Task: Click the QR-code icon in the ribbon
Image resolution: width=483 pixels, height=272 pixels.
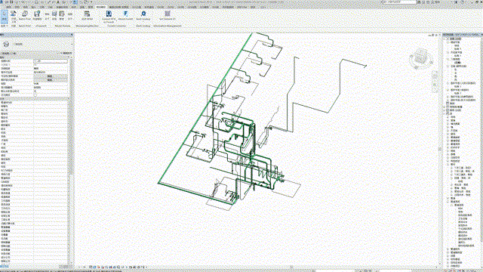Action: point(168,15)
